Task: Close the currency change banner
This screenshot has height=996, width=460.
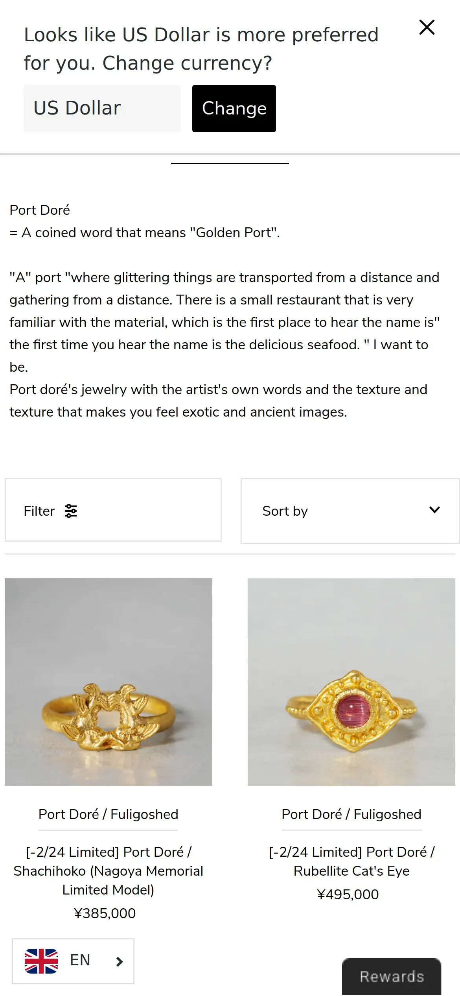Action: (427, 28)
